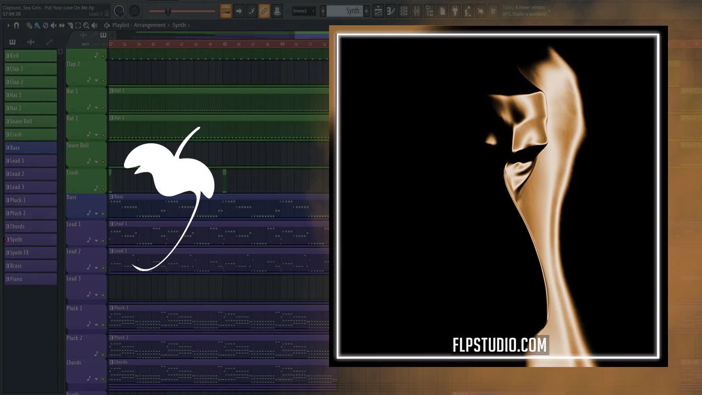The image size is (702, 395).
Task: Open the Hat 2 track dropdown arrow
Action: tap(97, 134)
